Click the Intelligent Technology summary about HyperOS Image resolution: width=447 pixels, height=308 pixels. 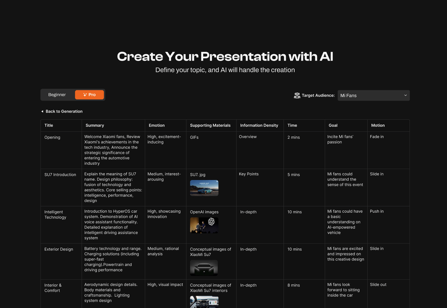pyautogui.click(x=111, y=225)
